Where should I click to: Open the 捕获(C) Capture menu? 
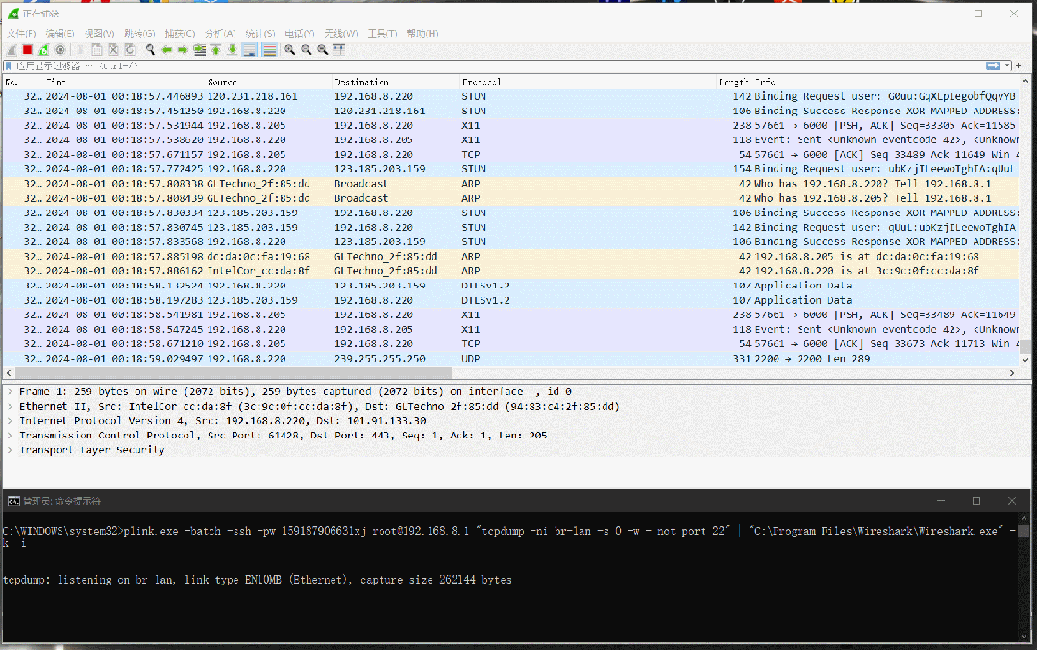click(180, 33)
